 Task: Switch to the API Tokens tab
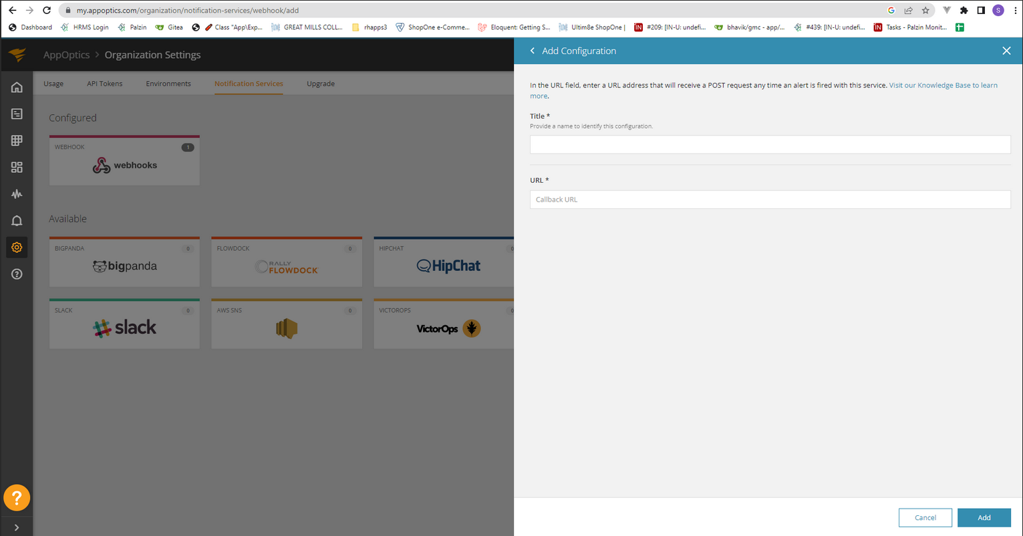click(105, 83)
